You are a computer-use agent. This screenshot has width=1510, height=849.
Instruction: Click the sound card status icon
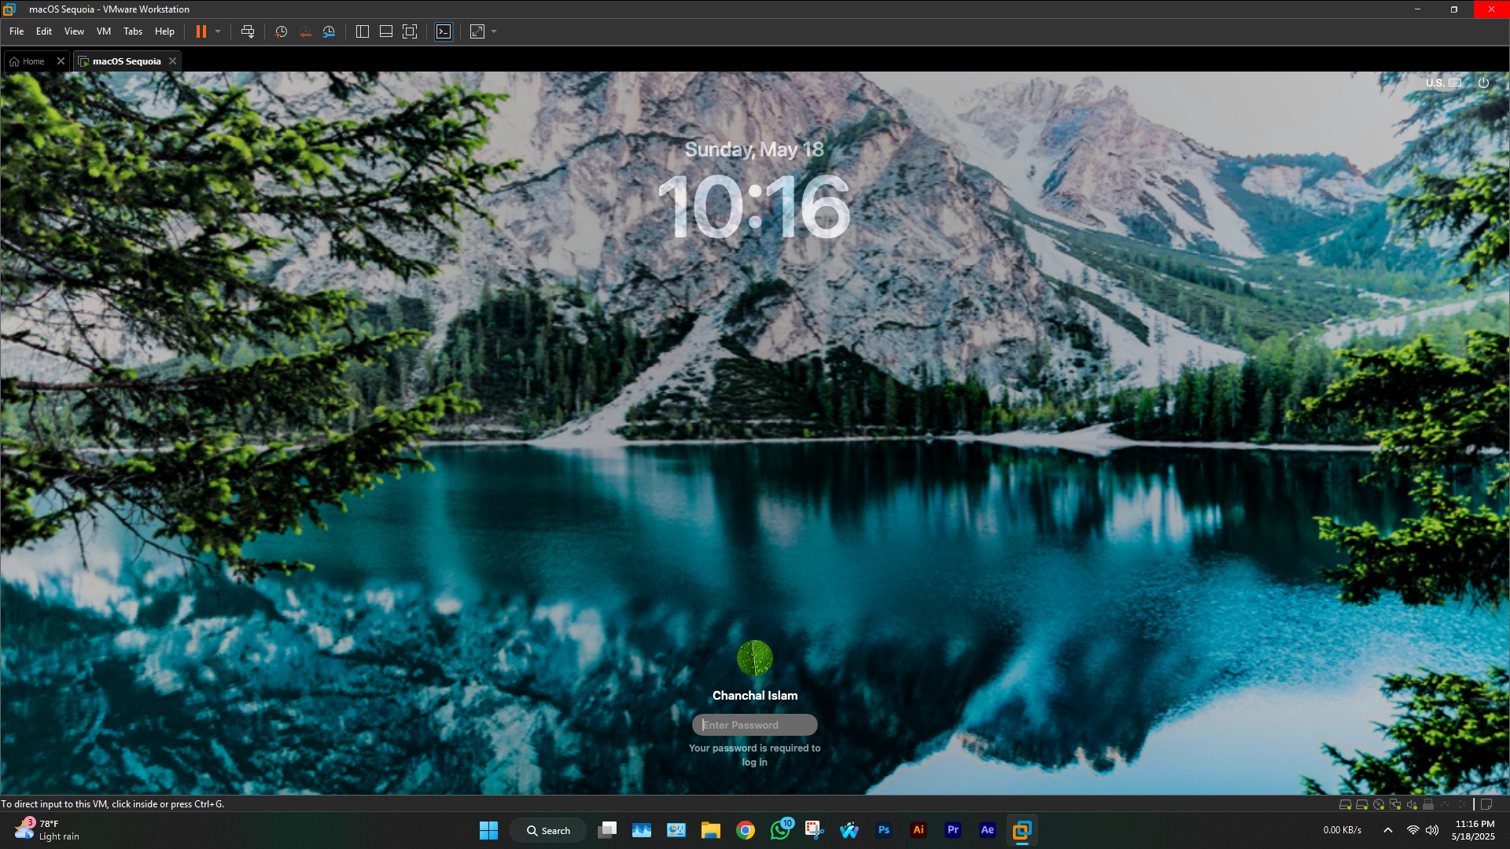click(1412, 804)
